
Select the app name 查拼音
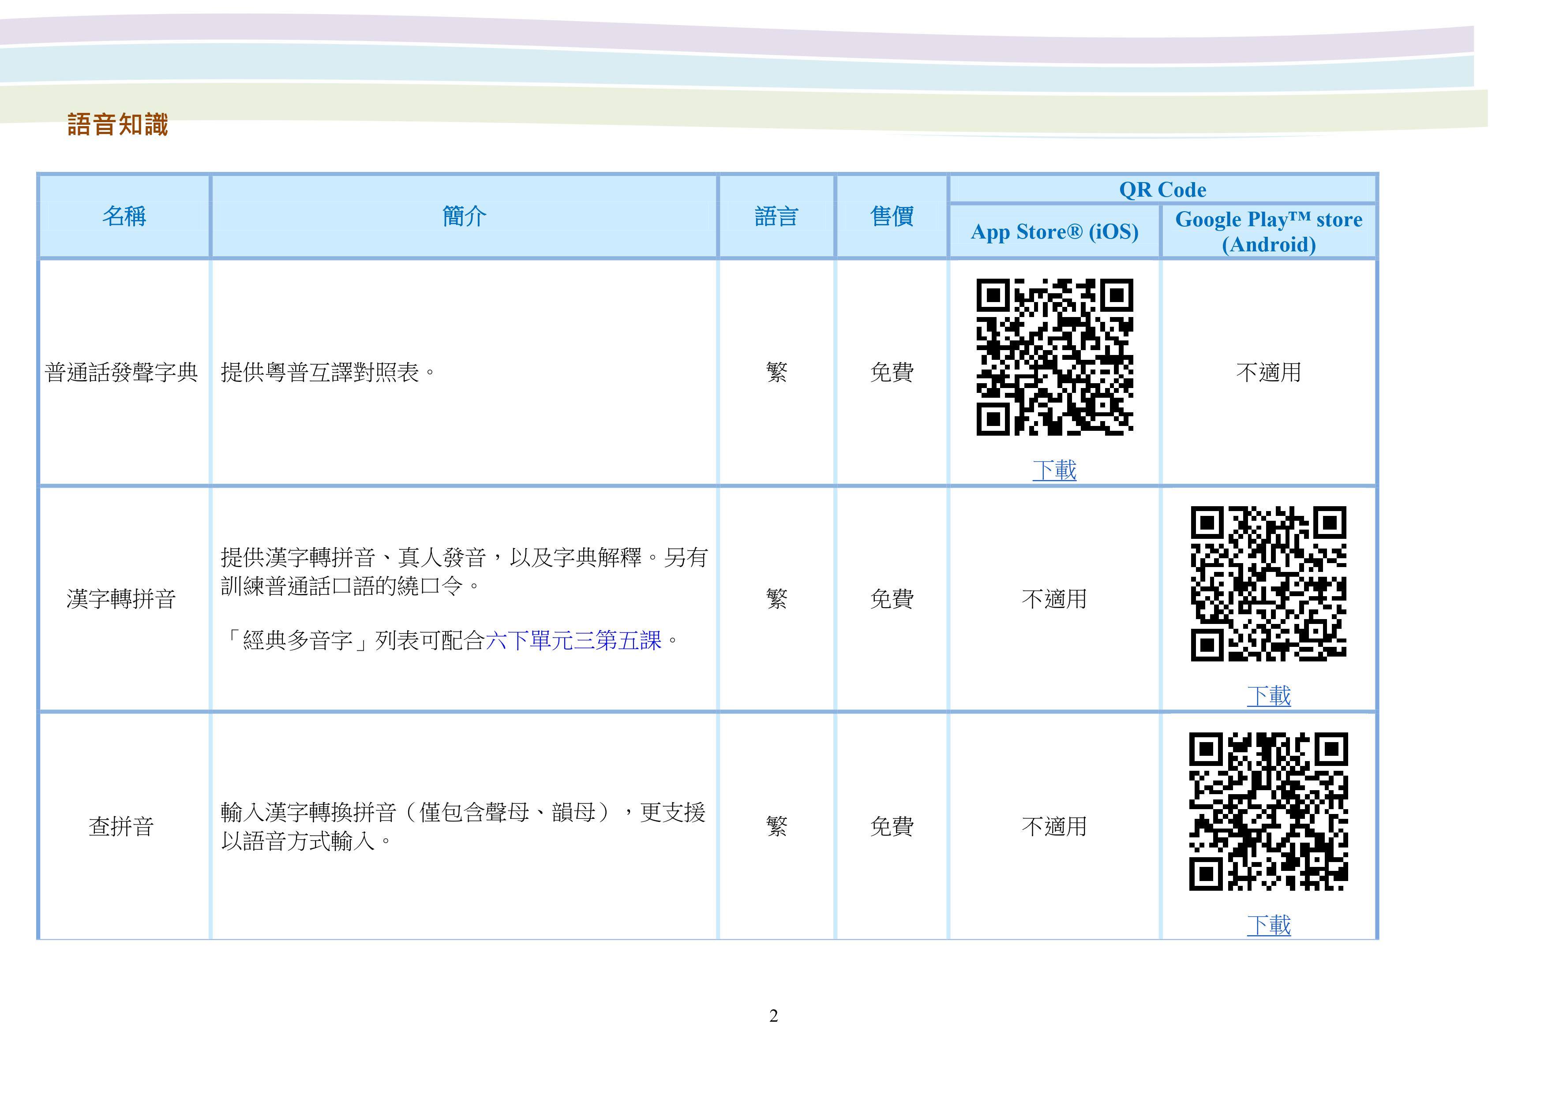pos(121,826)
